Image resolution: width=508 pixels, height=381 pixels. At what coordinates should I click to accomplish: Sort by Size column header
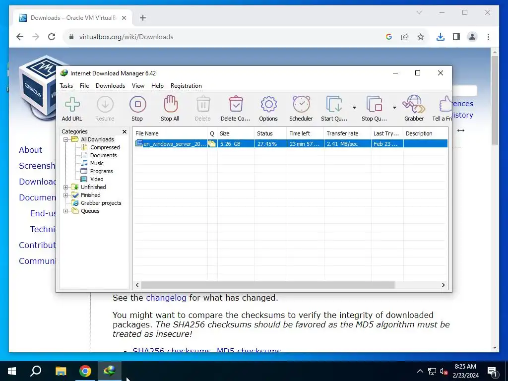pos(236,133)
